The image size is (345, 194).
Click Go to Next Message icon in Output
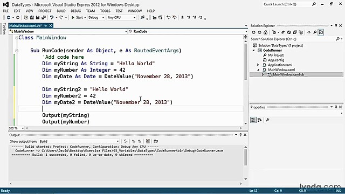click(x=140, y=141)
